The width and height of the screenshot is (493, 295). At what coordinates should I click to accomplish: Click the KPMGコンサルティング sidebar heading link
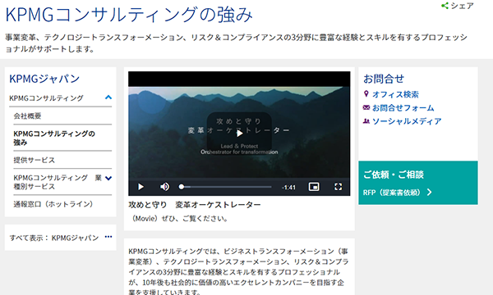coord(46,98)
